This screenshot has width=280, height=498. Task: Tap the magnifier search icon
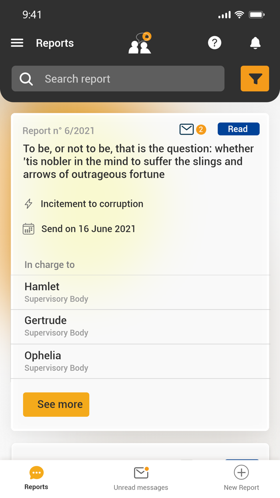pos(26,79)
